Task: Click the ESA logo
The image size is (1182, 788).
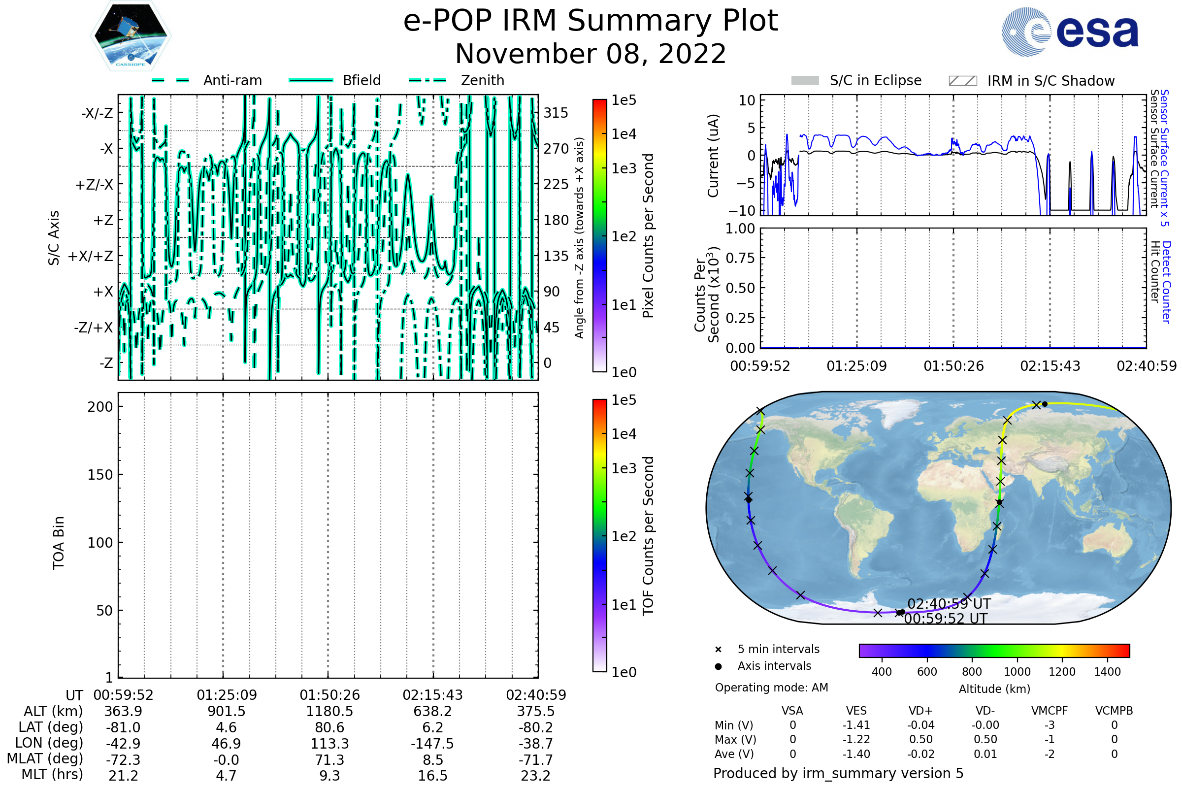Action: 1069,32
